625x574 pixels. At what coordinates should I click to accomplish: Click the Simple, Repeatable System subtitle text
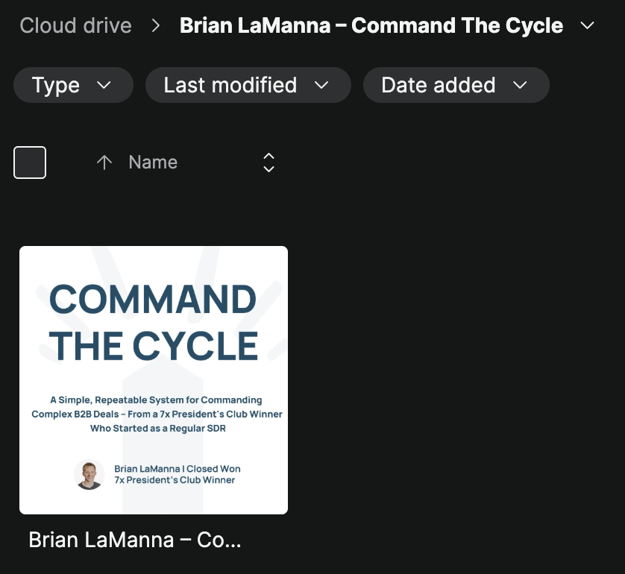157,414
